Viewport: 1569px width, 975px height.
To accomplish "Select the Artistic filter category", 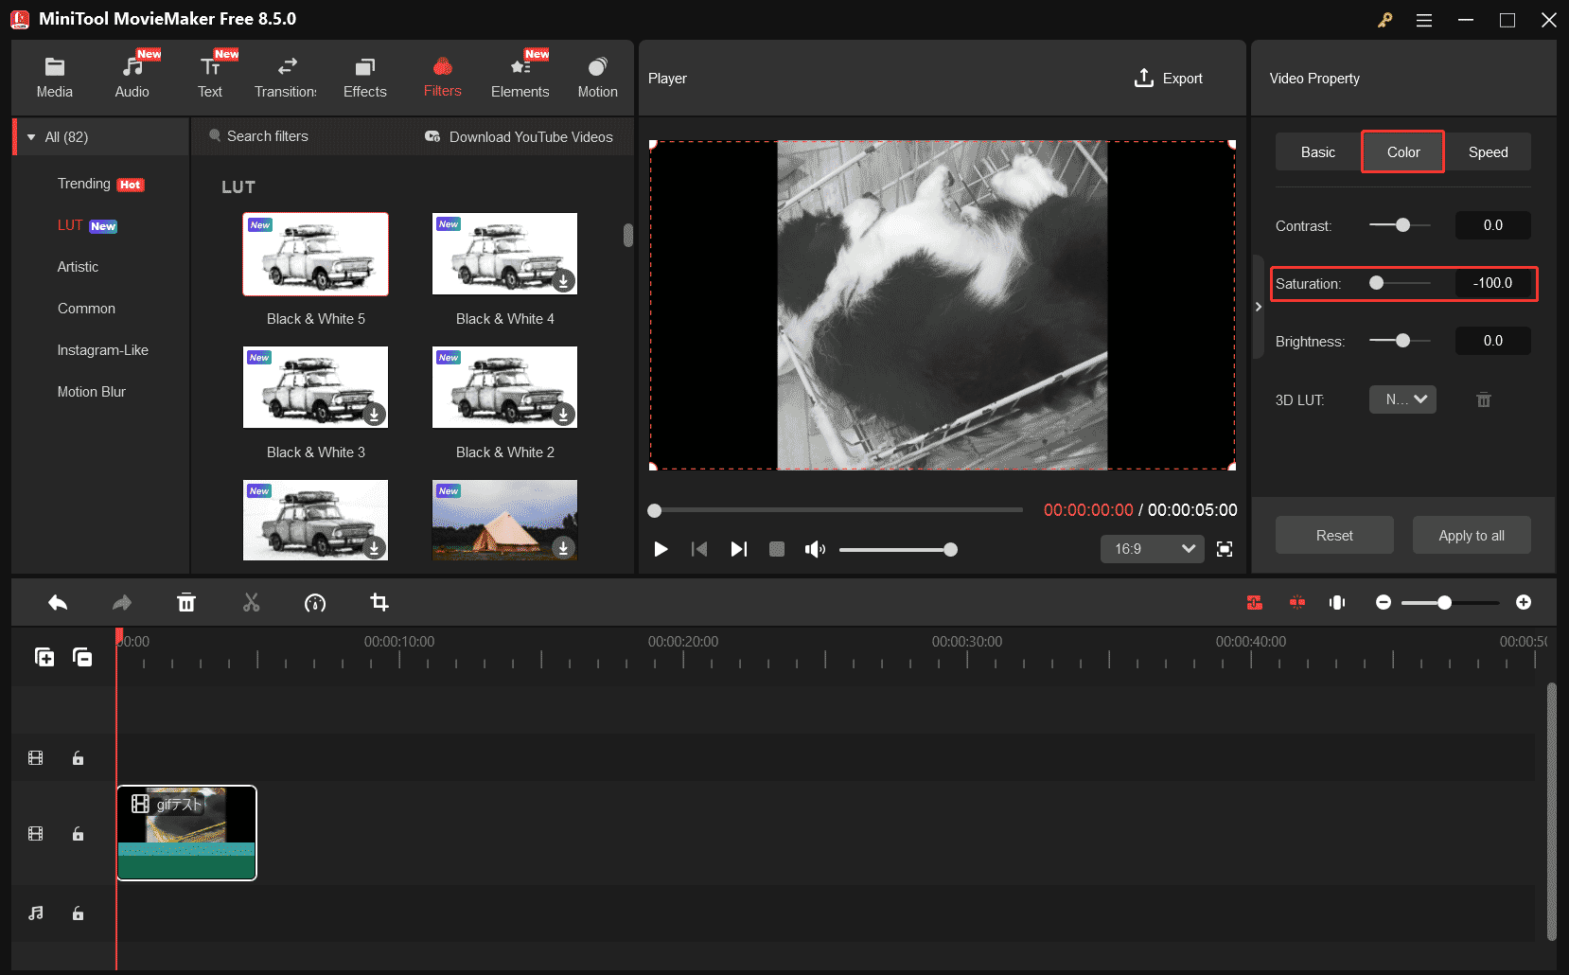I will 78,266.
